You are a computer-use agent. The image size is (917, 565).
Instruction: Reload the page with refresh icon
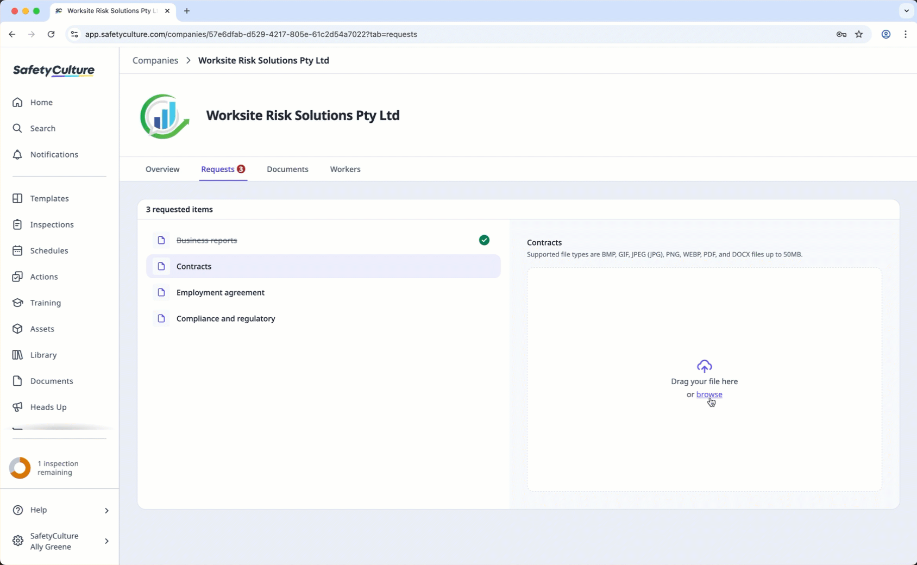tap(51, 34)
